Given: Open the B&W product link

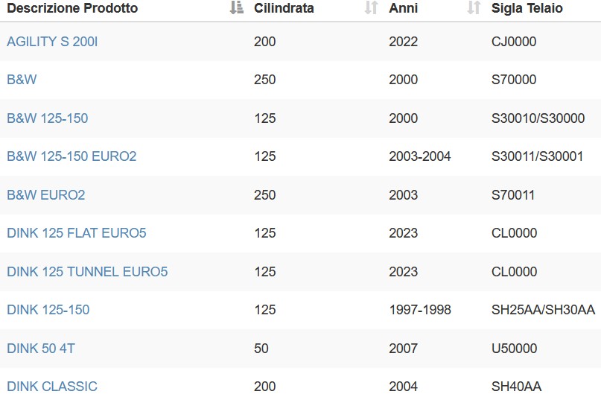Looking at the screenshot, I should click(x=22, y=79).
